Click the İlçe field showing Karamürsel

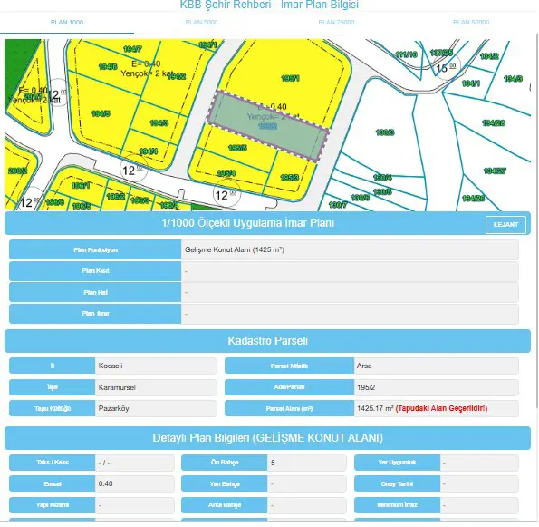coord(156,387)
